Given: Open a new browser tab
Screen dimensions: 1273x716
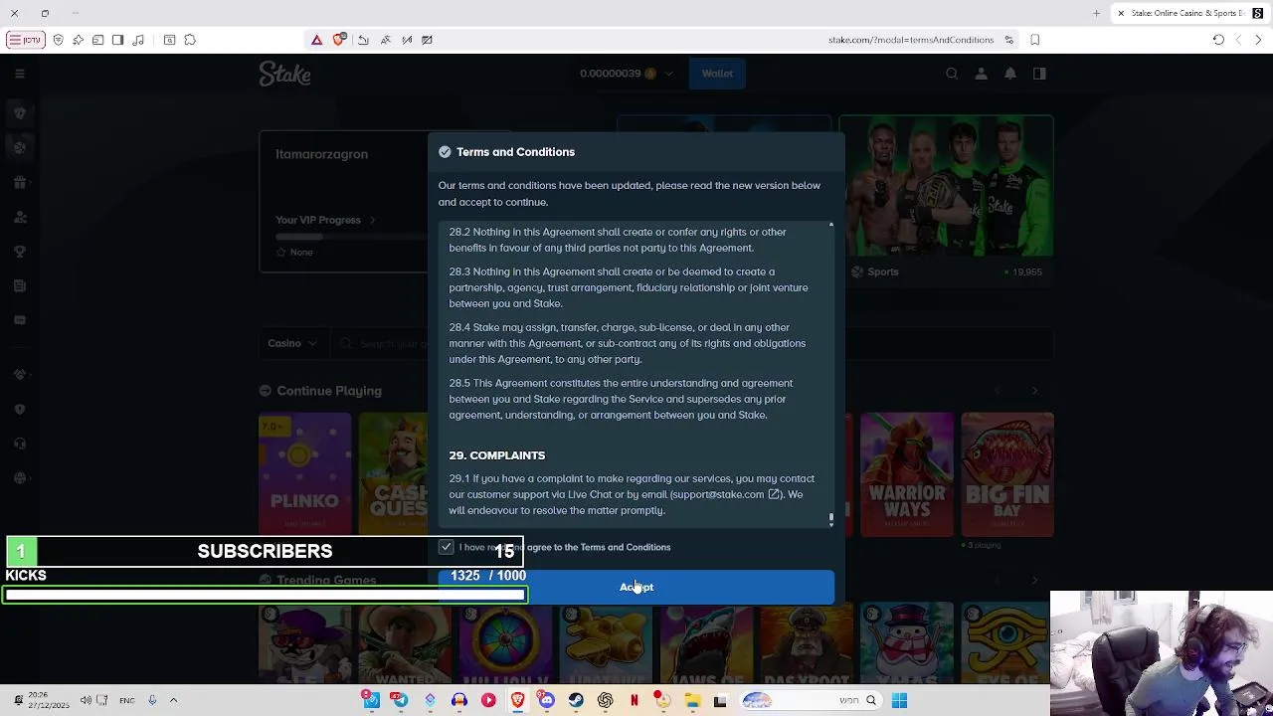Looking at the screenshot, I should point(1096,13).
